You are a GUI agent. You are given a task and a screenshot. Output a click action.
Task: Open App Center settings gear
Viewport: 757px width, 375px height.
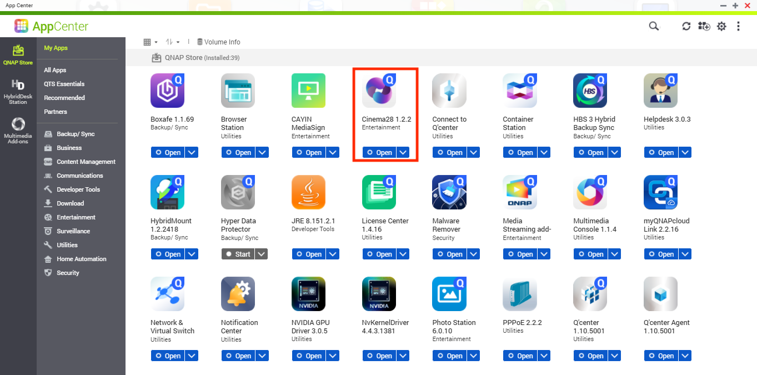pos(721,26)
